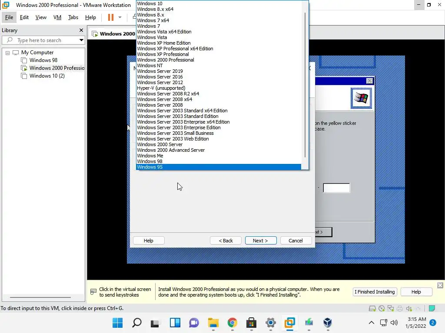The height and width of the screenshot is (333, 445).
Task: Click the Library panel horizontal scrollbar
Action: tap(40, 297)
